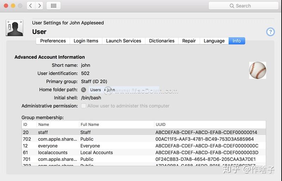Click the User silhouette pane icon
The image size is (282, 181).
pos(14,28)
